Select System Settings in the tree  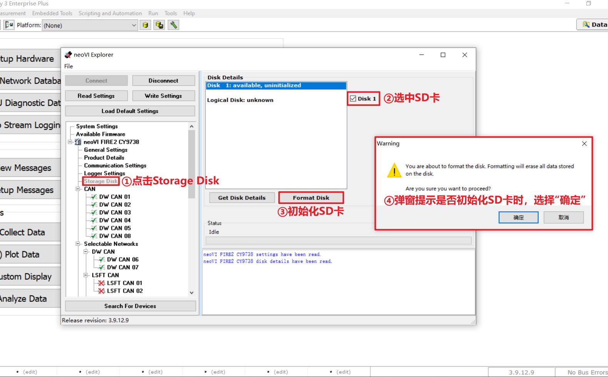97,126
